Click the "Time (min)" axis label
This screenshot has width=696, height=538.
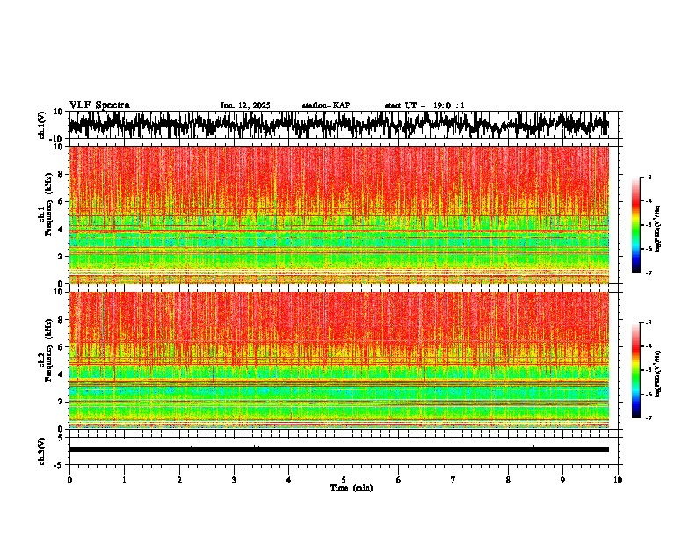tap(352, 488)
